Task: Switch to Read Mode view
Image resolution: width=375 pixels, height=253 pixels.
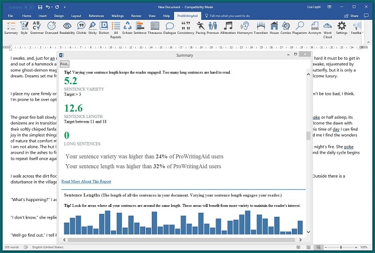Action: click(298, 247)
